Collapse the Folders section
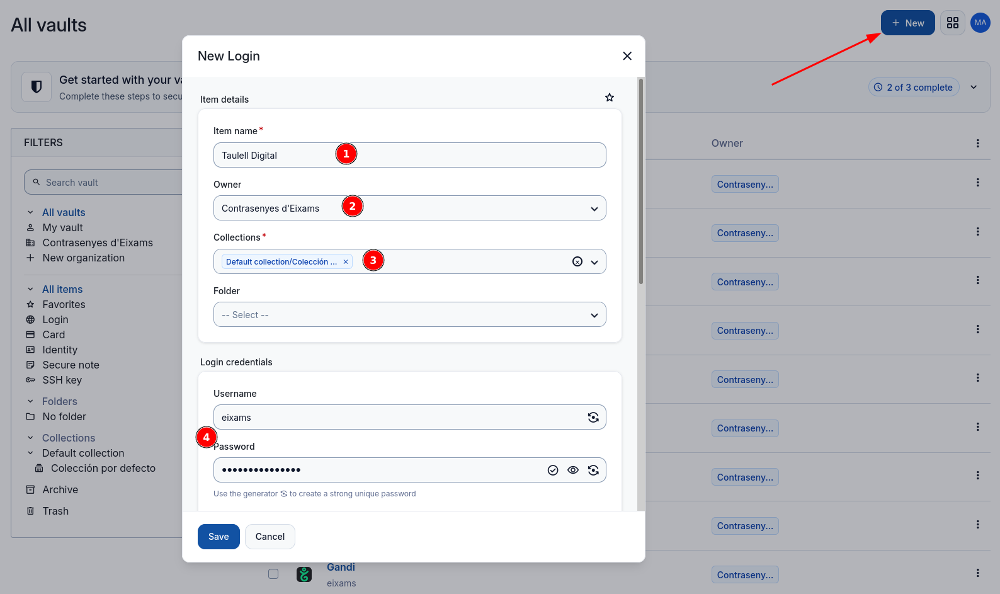Image resolution: width=1000 pixels, height=594 pixels. click(x=30, y=402)
